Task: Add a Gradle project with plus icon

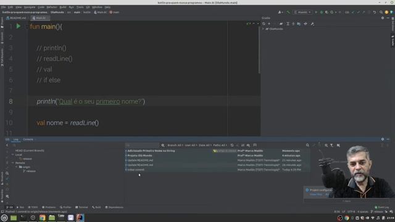Action: coord(269,23)
